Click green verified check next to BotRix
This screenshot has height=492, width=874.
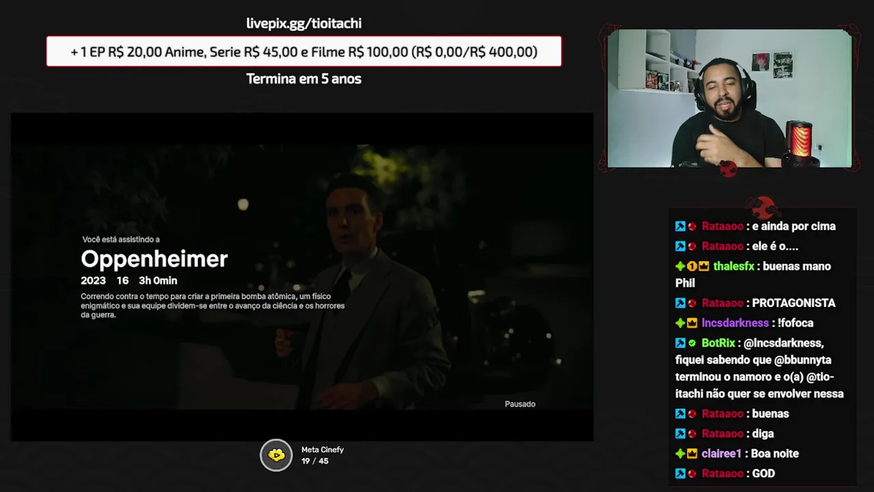pyautogui.click(x=692, y=342)
